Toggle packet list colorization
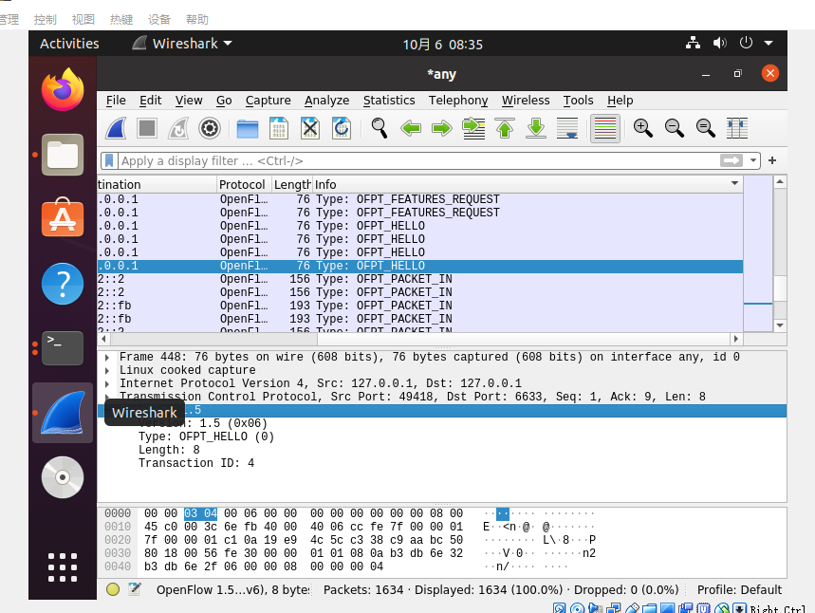The width and height of the screenshot is (815, 613). click(x=605, y=128)
